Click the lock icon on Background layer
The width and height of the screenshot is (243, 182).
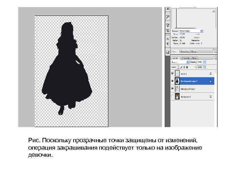click(x=211, y=96)
